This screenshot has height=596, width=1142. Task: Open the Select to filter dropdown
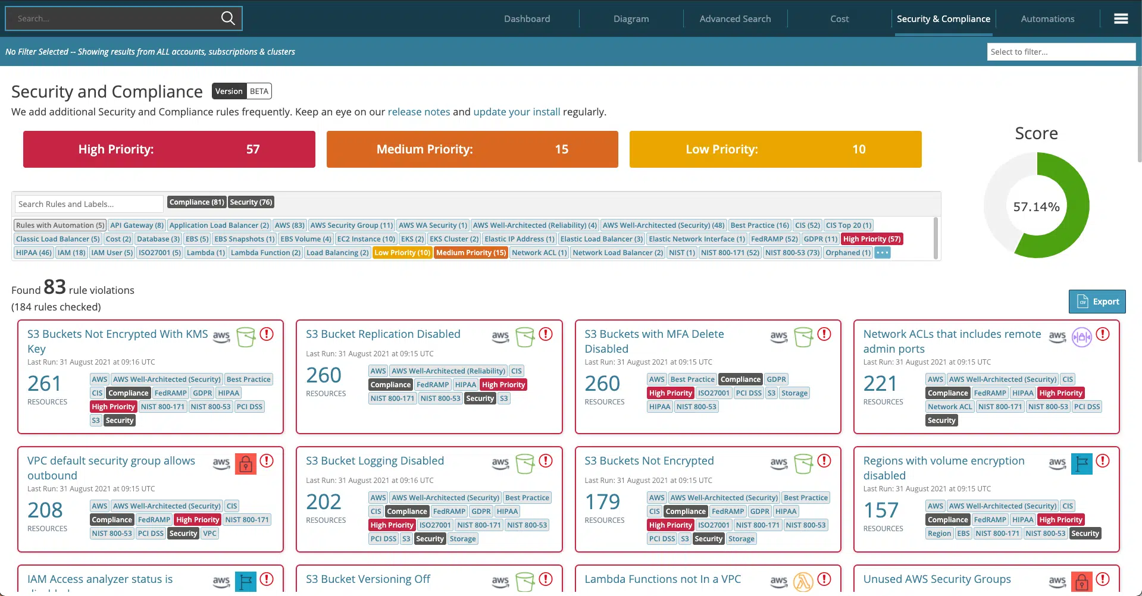[x=1061, y=52]
